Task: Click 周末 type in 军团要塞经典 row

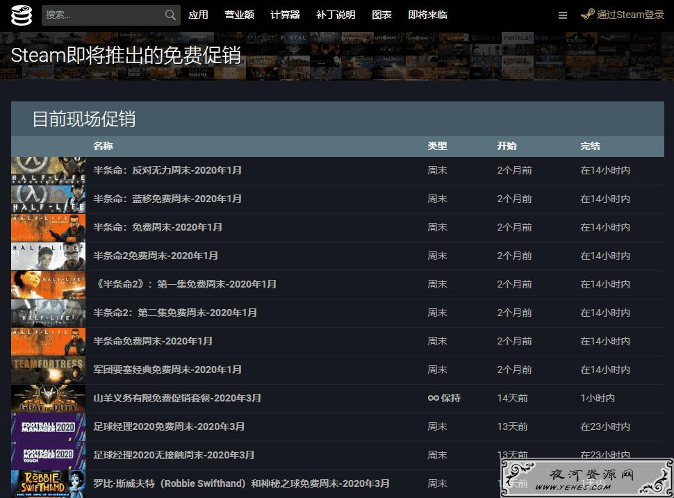Action: click(x=437, y=370)
